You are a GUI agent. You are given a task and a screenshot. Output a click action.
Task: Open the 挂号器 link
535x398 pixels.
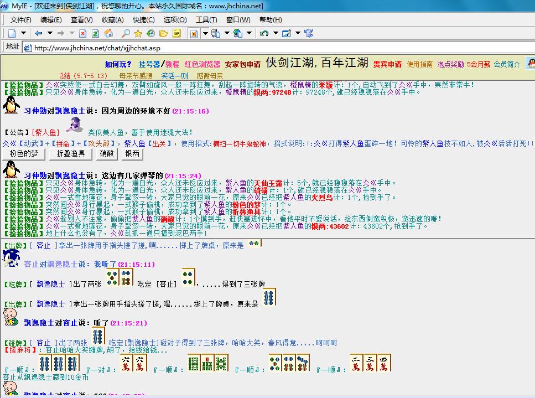(149, 64)
